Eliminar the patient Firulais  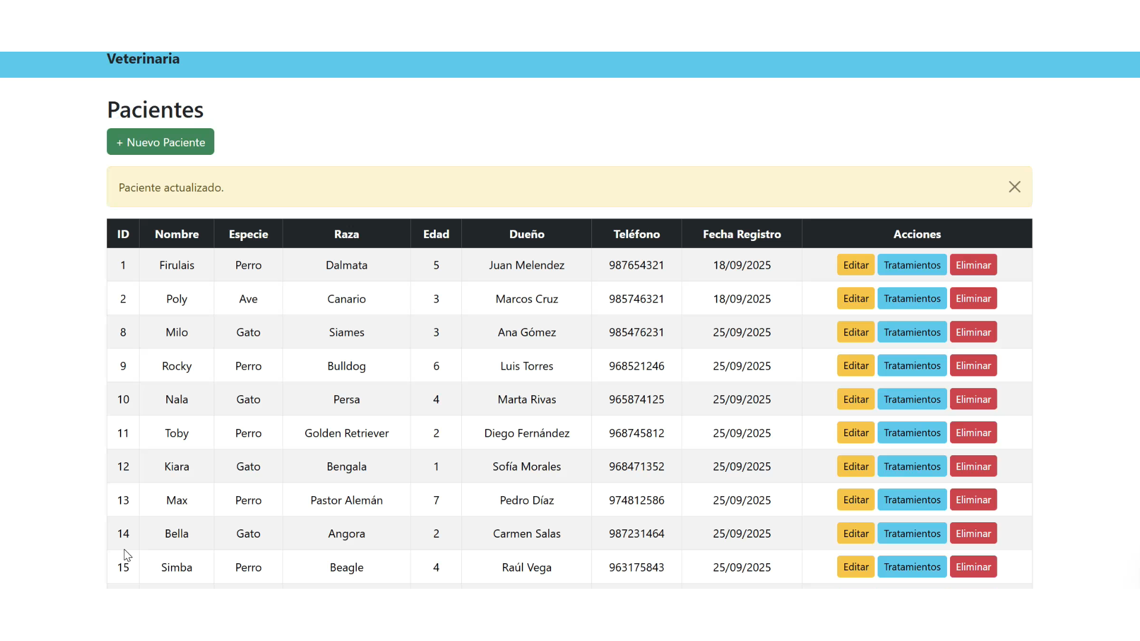(973, 265)
